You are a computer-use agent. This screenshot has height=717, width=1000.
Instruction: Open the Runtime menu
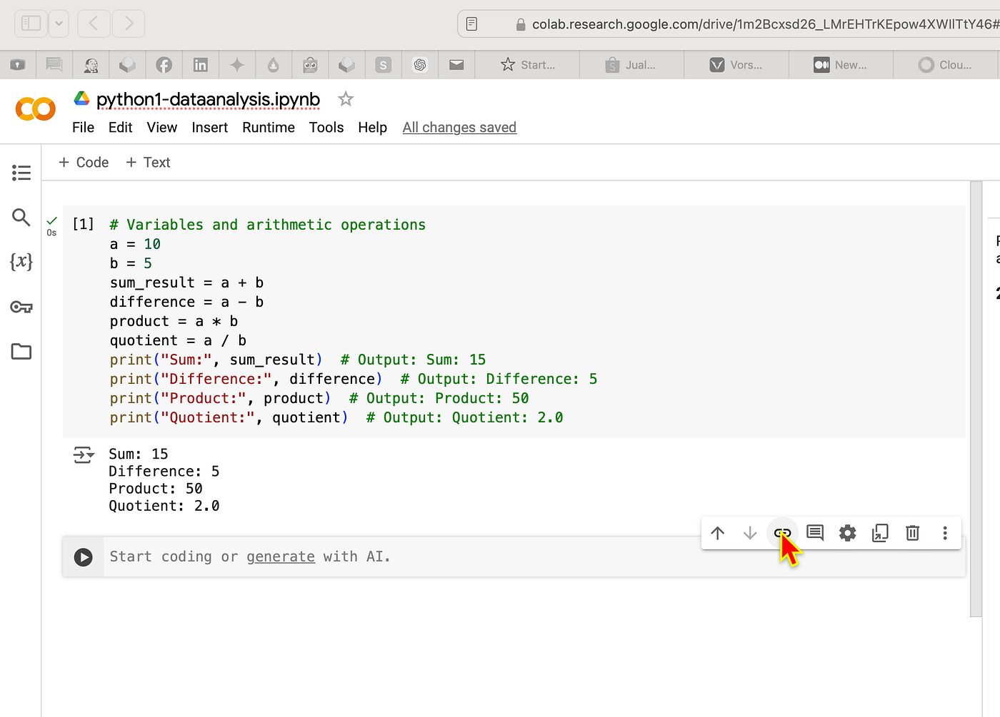[268, 127]
